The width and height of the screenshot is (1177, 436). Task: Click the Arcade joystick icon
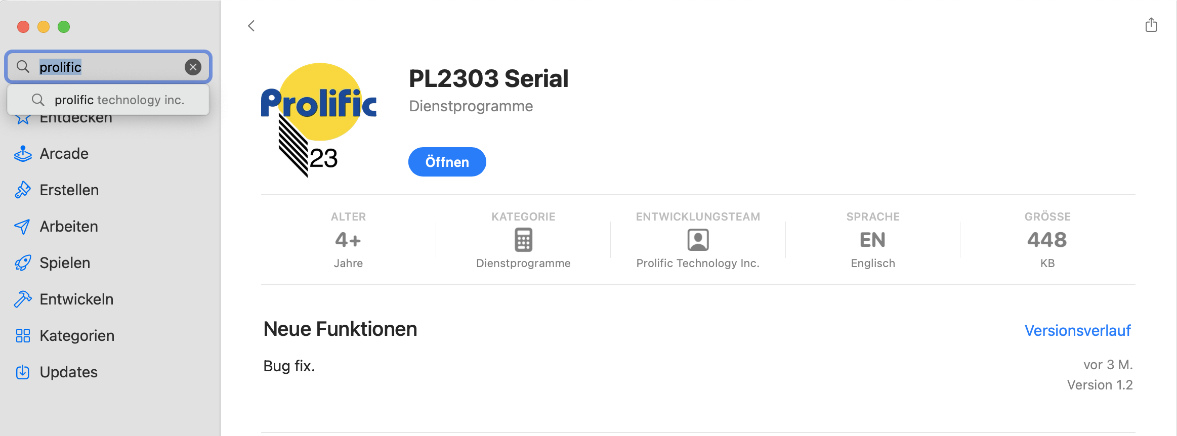23,154
